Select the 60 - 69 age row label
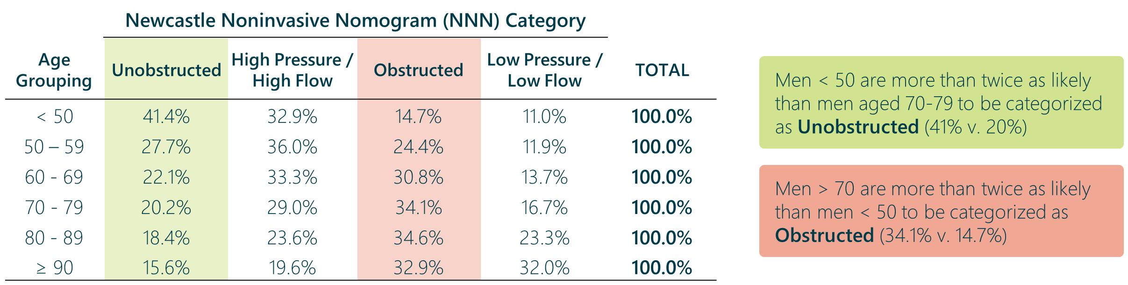Image resolution: width=1128 pixels, height=285 pixels. pos(54,177)
